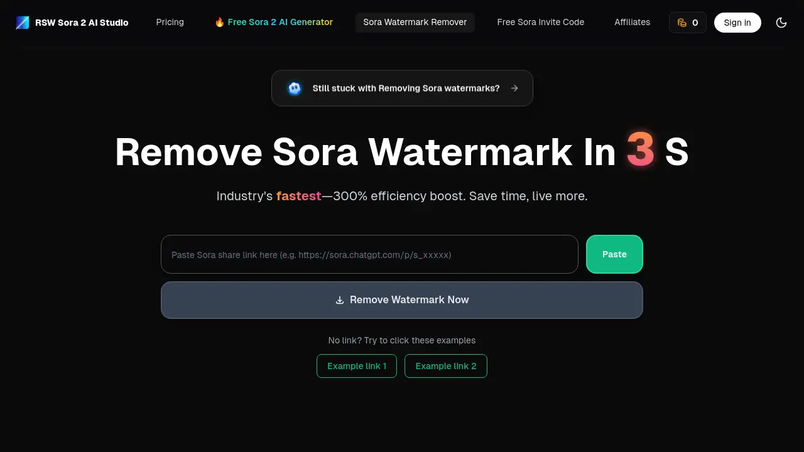The width and height of the screenshot is (804, 452).
Task: Try Example link 2
Action: tap(446, 366)
